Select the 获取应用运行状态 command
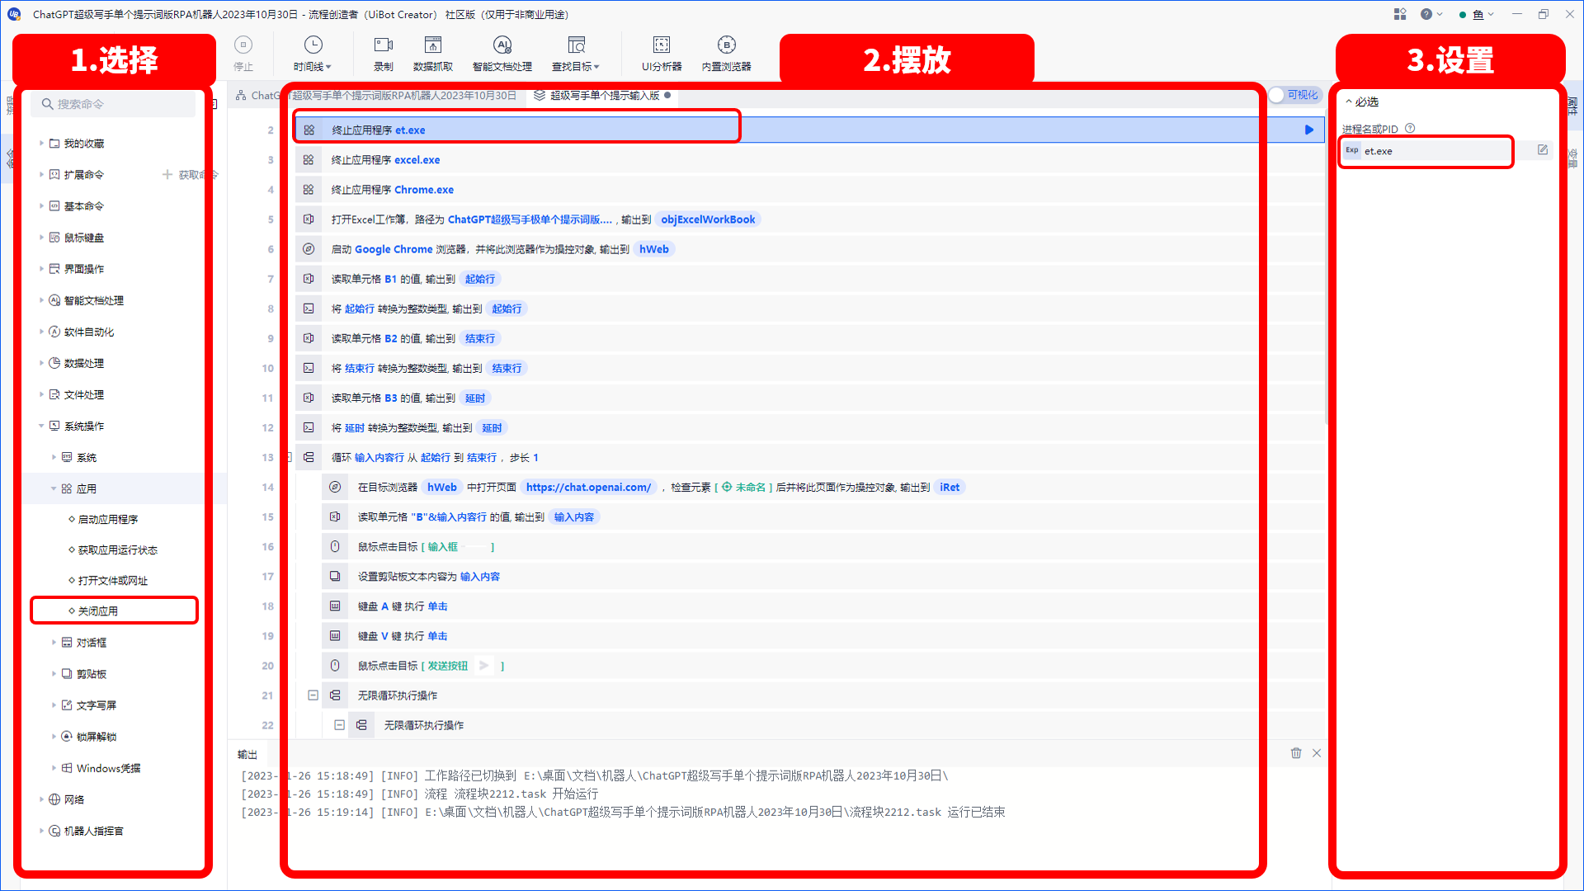This screenshot has width=1584, height=891. (x=117, y=549)
